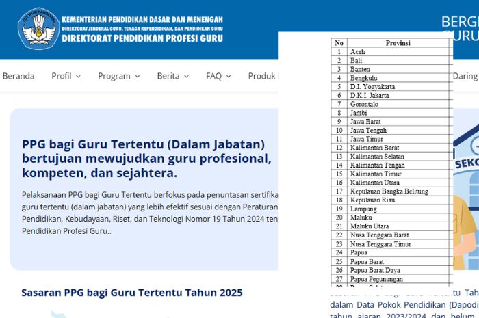Image resolution: width=479 pixels, height=318 pixels.
Task: Expand the Berita dropdown chevron
Action: tap(186, 77)
